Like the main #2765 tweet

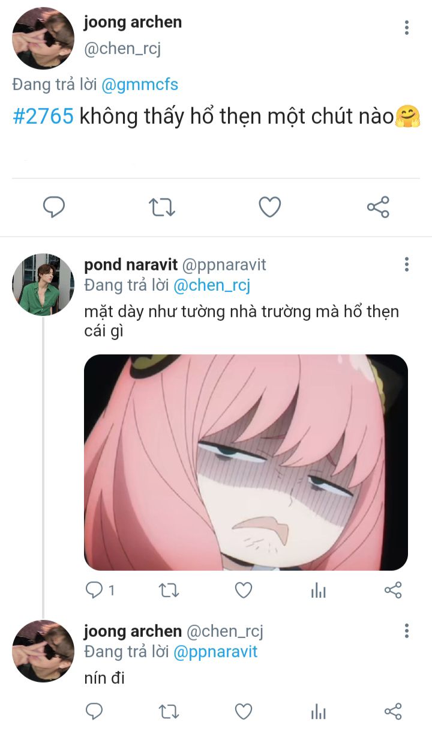point(270,207)
